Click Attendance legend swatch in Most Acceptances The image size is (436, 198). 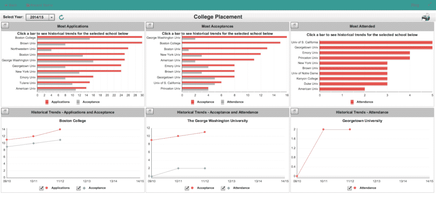coord(222,102)
